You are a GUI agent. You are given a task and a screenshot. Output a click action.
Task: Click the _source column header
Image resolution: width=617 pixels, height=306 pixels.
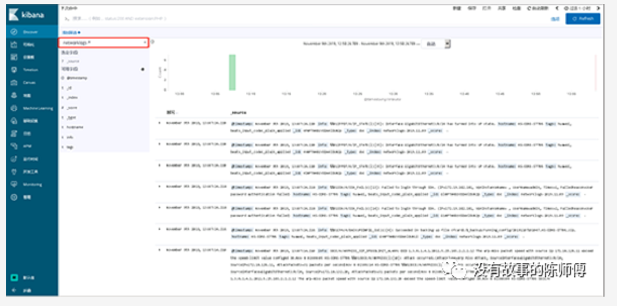click(239, 113)
